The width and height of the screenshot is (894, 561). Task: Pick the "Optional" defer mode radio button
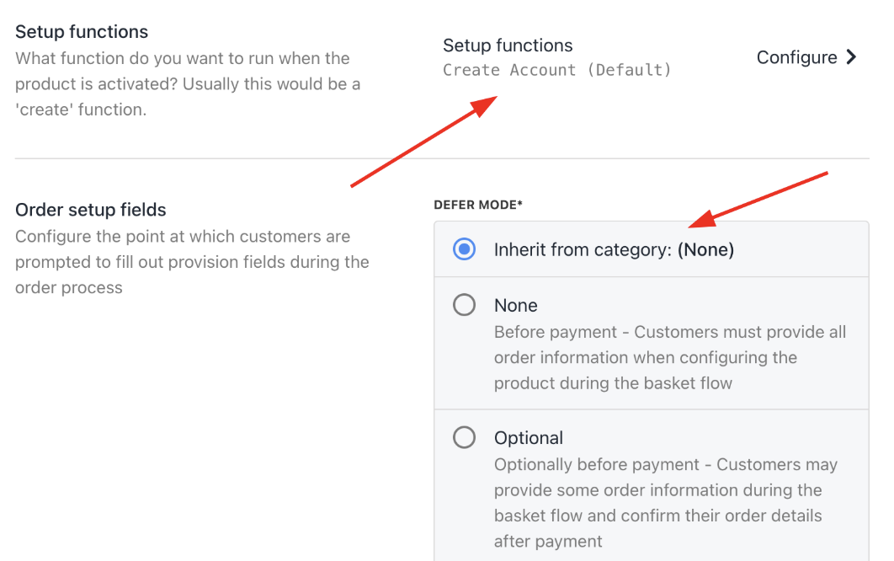coord(464,438)
